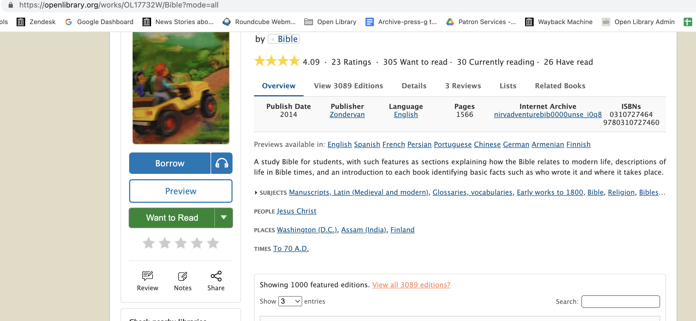Switch to the Lists tab
This screenshot has width=696, height=321.
click(508, 86)
